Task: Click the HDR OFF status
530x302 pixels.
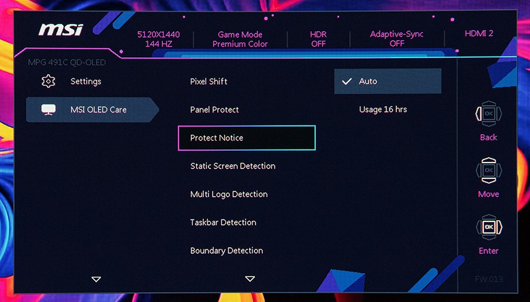Action: coord(319,39)
